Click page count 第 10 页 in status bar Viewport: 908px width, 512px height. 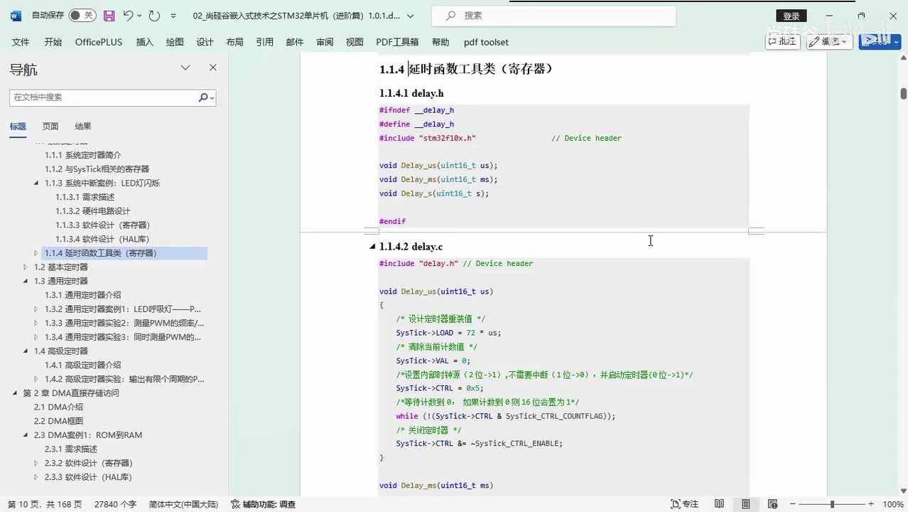(x=45, y=504)
